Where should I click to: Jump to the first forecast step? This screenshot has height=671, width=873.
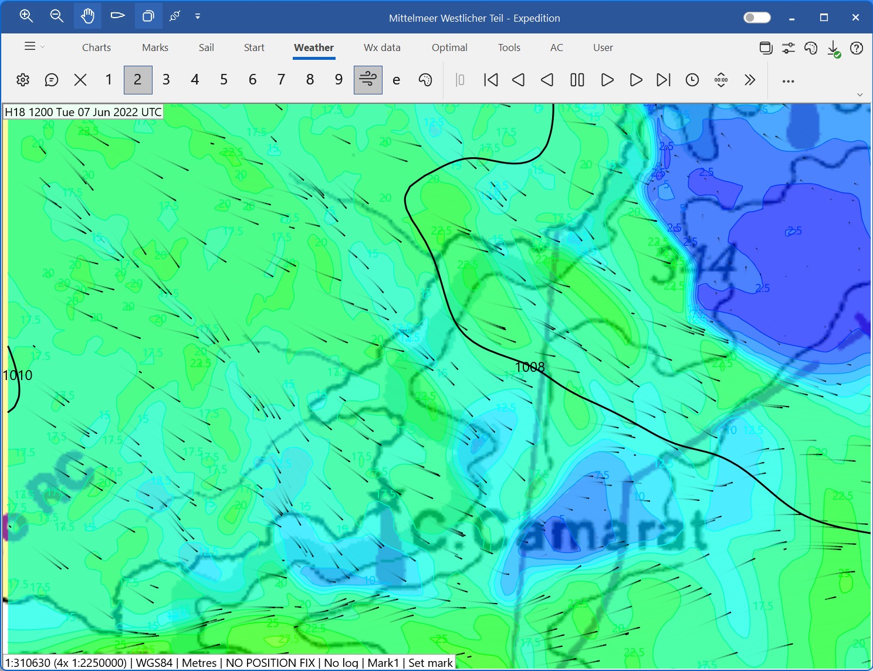(491, 80)
